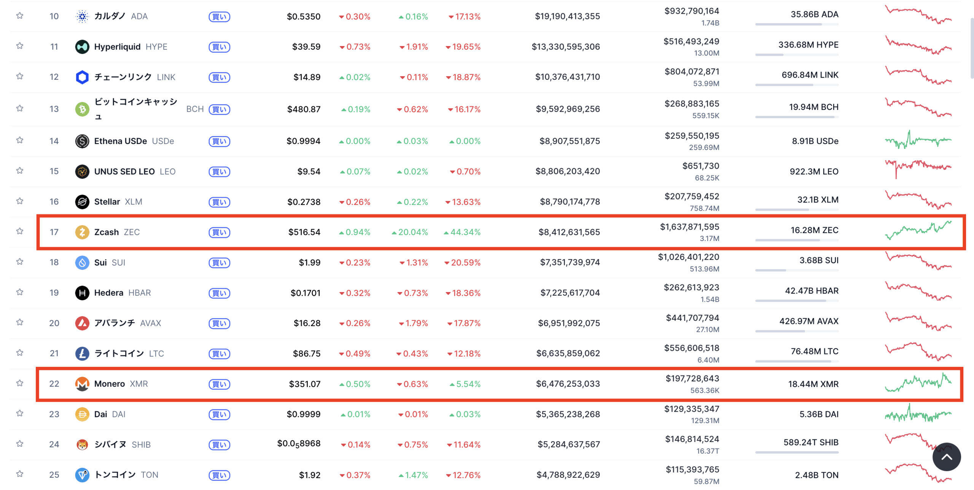
Task: Click the Cardano ADA coin logo
Action: 82,16
